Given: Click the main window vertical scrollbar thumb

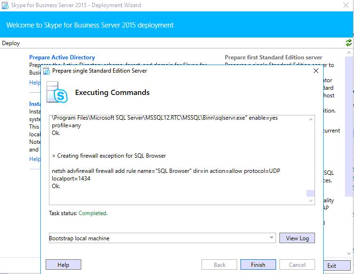Looking at the screenshot, I should click(349, 126).
